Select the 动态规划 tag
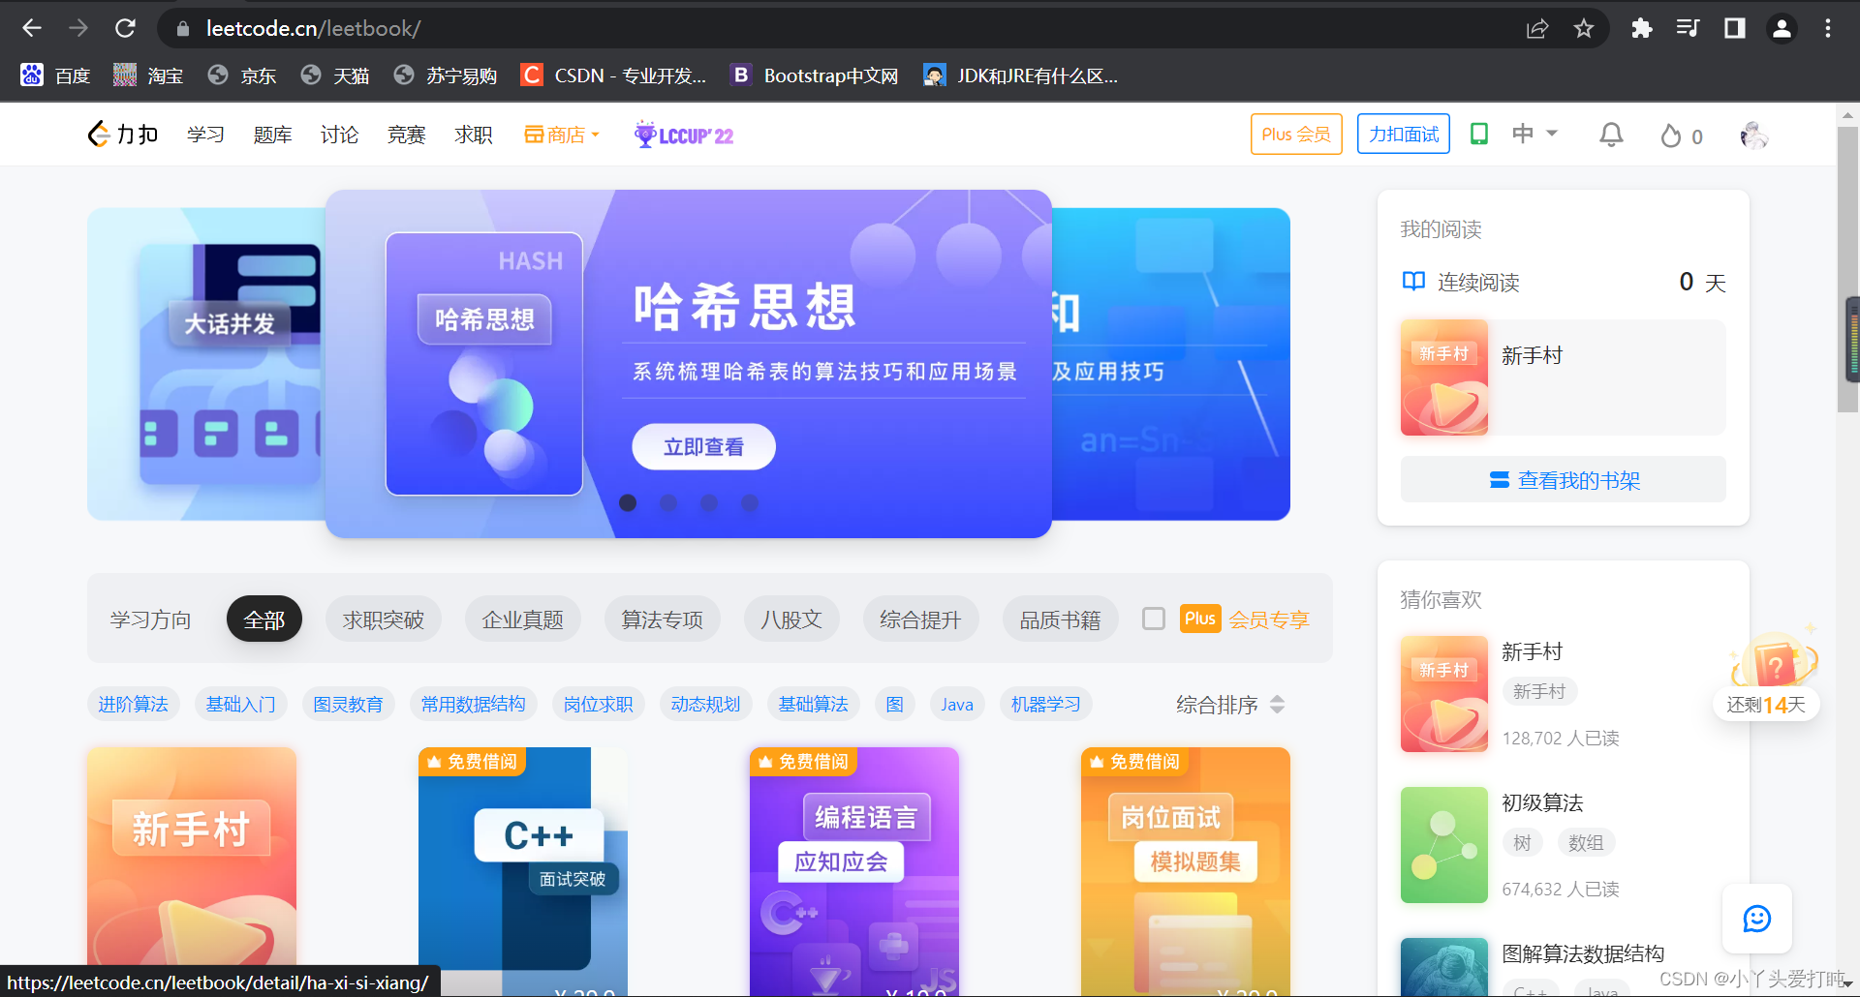1860x997 pixels. pyautogui.click(x=705, y=704)
